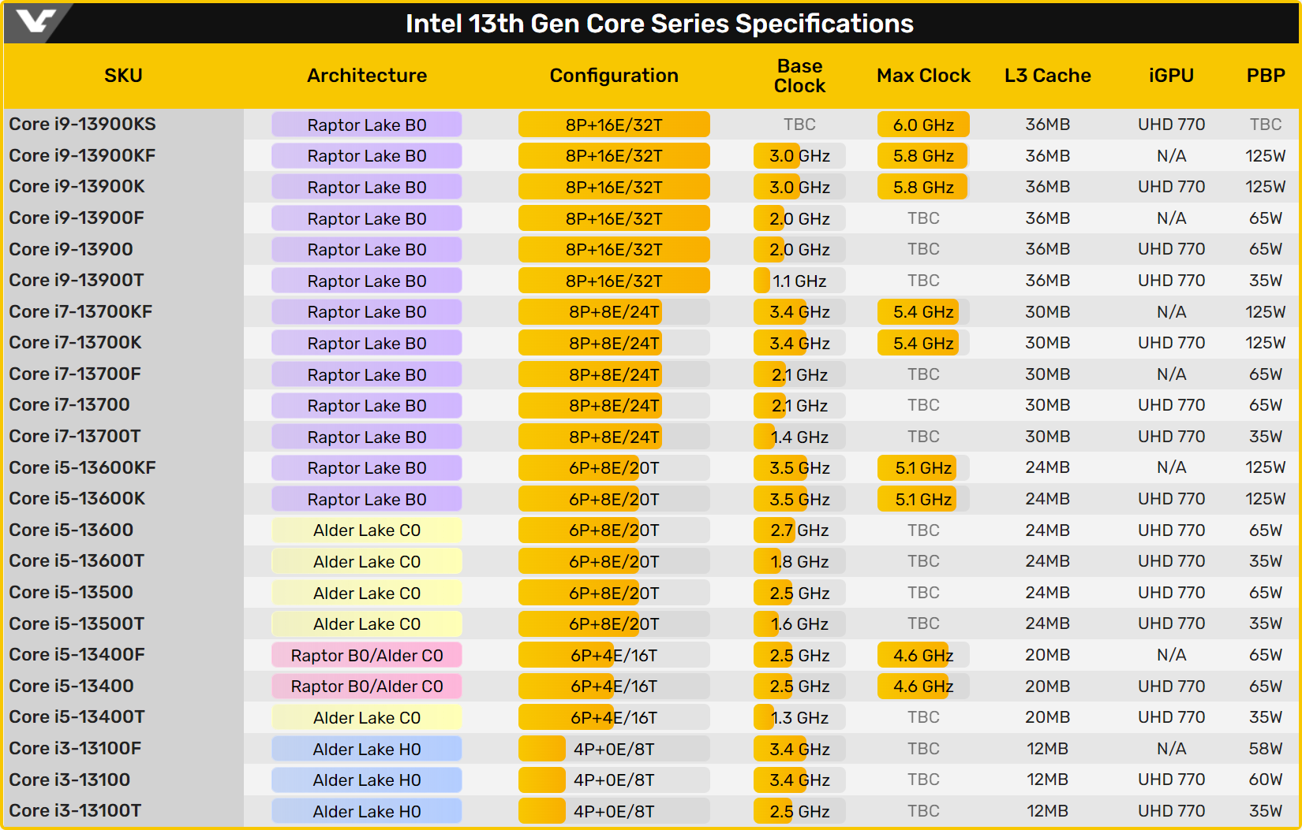Screen dimensions: 1302x830
Task: Select the 1.1 GHz base clock bar
Action: 799,281
